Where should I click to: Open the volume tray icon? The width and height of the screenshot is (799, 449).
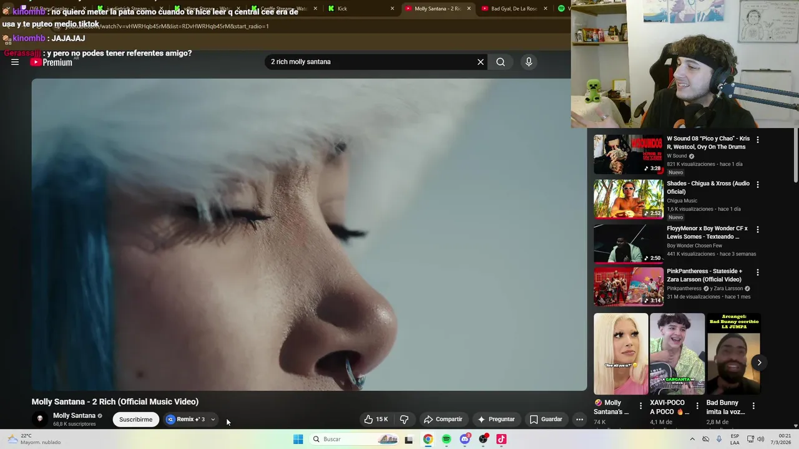760,439
